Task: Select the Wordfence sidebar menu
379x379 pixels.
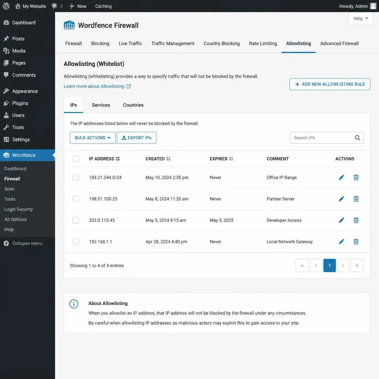Action: point(27,155)
